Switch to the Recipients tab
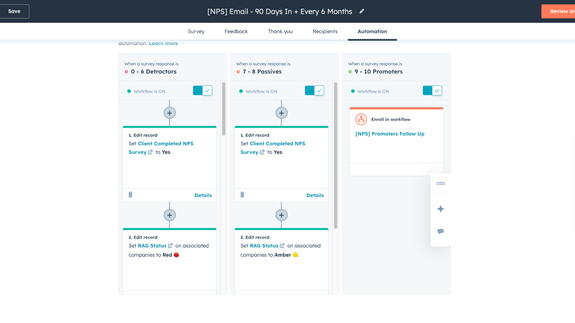The height and width of the screenshot is (323, 575). [x=325, y=31]
